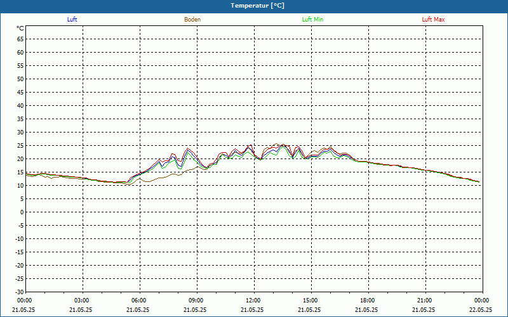The height and width of the screenshot is (317, 508).
Task: Click the red Luft Max peak near 08:30
Action: [187, 148]
